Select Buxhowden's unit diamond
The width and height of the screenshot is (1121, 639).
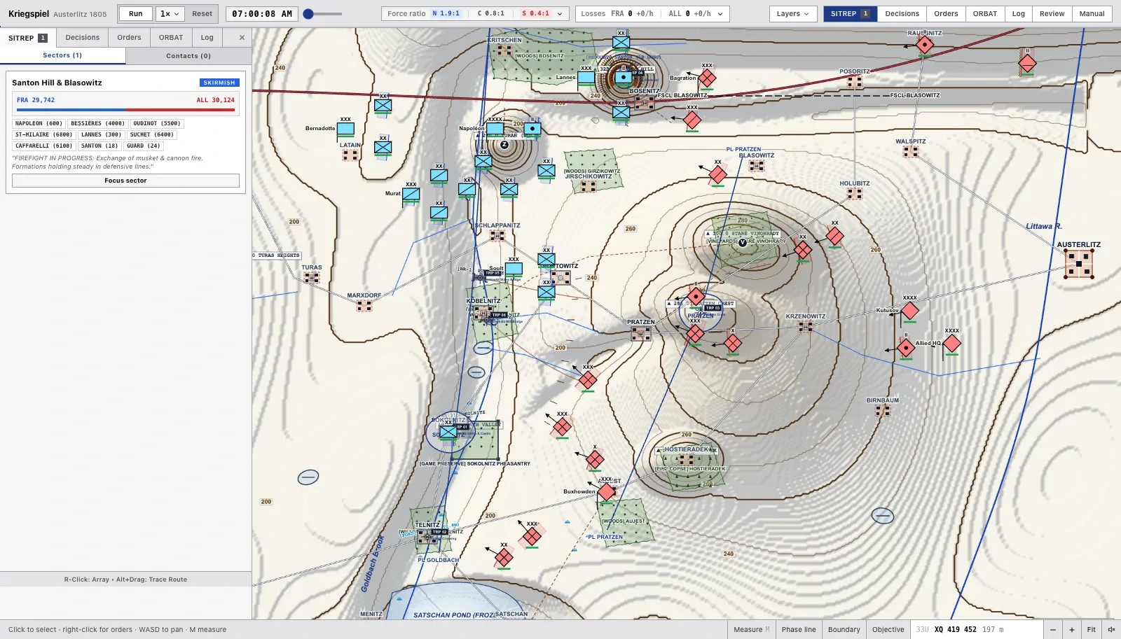click(606, 492)
